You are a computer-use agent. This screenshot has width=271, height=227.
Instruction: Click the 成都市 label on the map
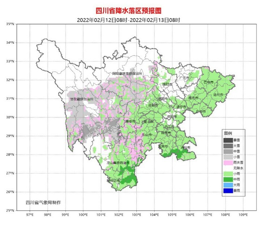coord(153,105)
